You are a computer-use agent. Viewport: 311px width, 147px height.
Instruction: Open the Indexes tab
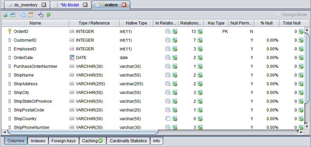(38, 141)
